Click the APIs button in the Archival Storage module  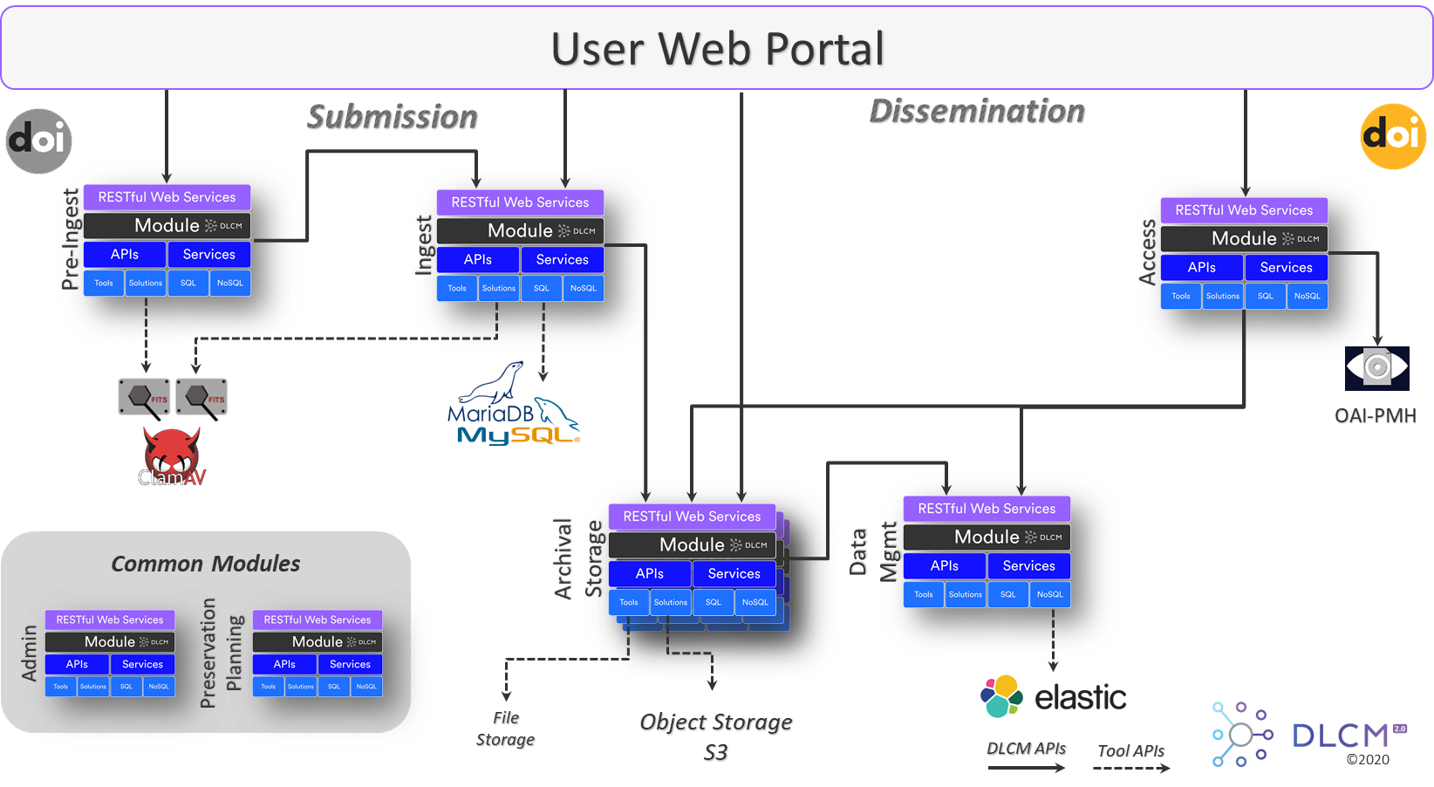[x=649, y=573]
